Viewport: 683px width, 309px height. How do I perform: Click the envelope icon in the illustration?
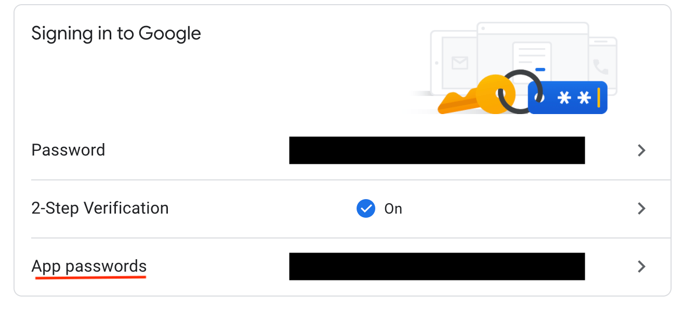459,63
